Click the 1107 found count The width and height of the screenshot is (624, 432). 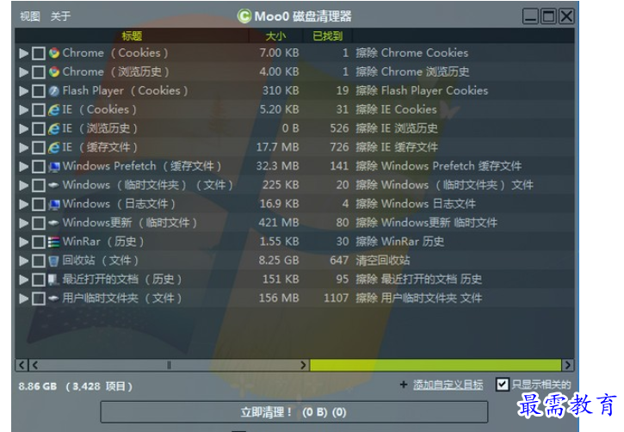[x=337, y=299]
